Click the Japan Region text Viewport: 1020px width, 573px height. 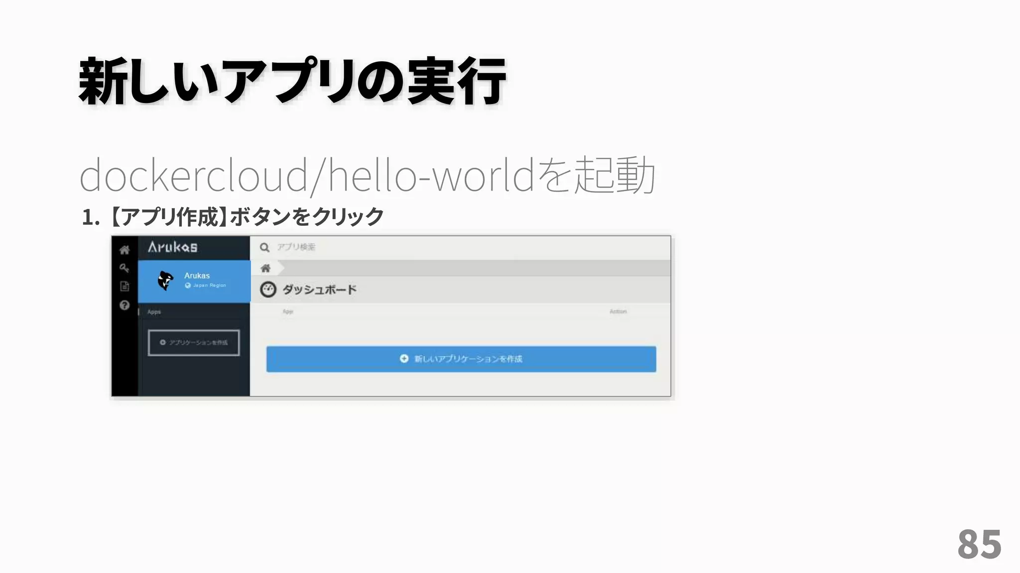210,286
